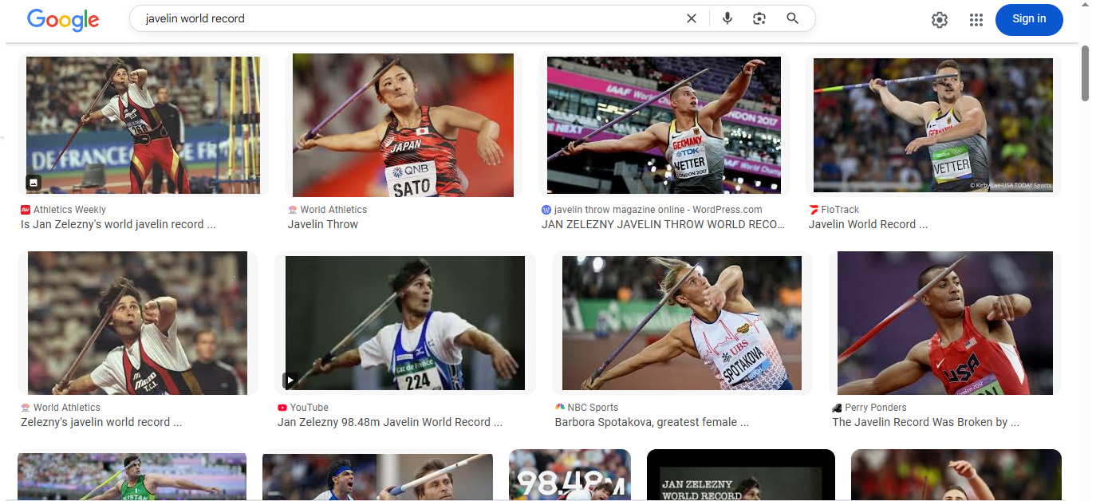Submit search with the magnifying glass icon
The height and width of the screenshot is (501, 1096).
coord(792,18)
